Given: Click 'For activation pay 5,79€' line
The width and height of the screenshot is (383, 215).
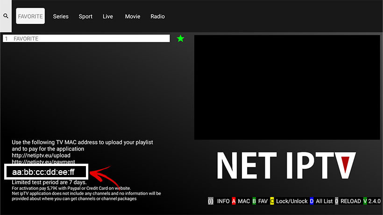Looking at the screenshot, I should (x=71, y=188).
